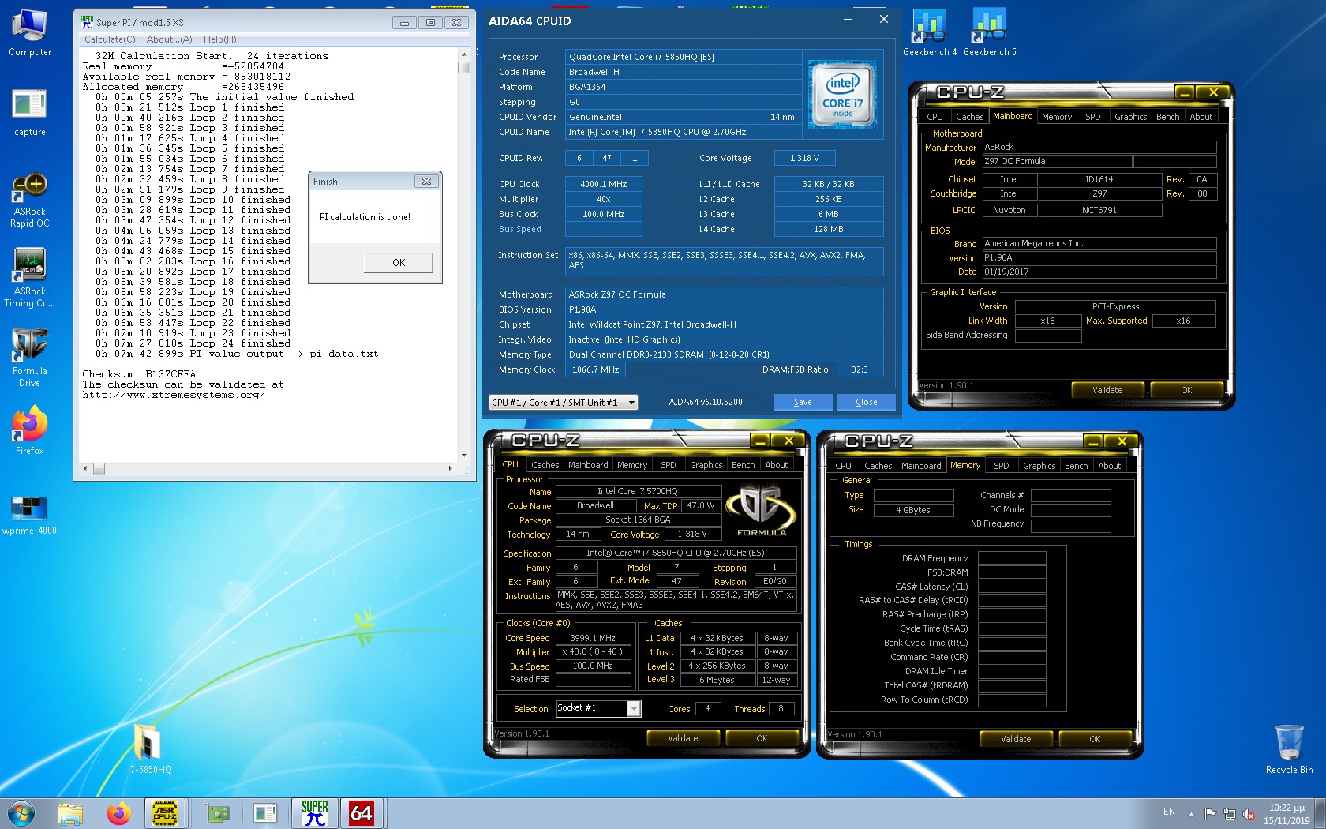Open Calculate menu in Super PI

[110, 39]
